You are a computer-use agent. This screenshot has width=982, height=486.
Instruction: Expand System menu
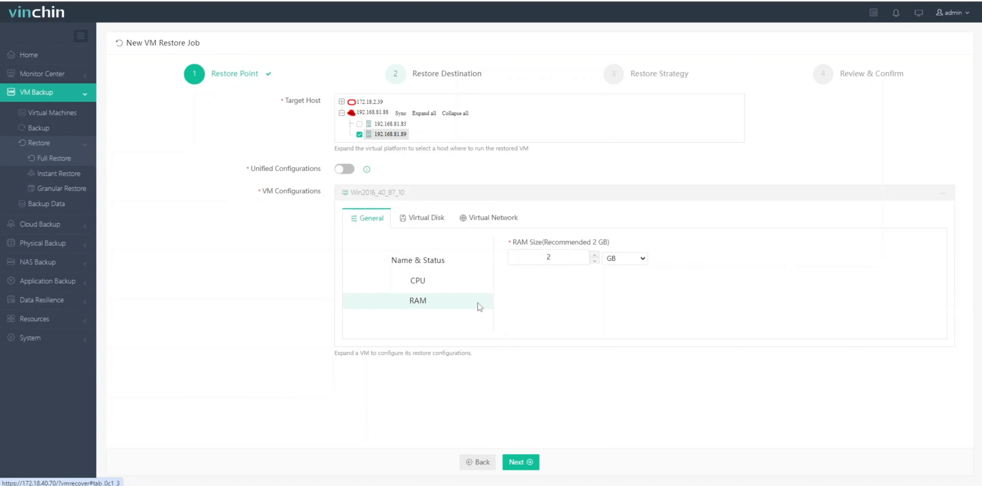(x=48, y=338)
